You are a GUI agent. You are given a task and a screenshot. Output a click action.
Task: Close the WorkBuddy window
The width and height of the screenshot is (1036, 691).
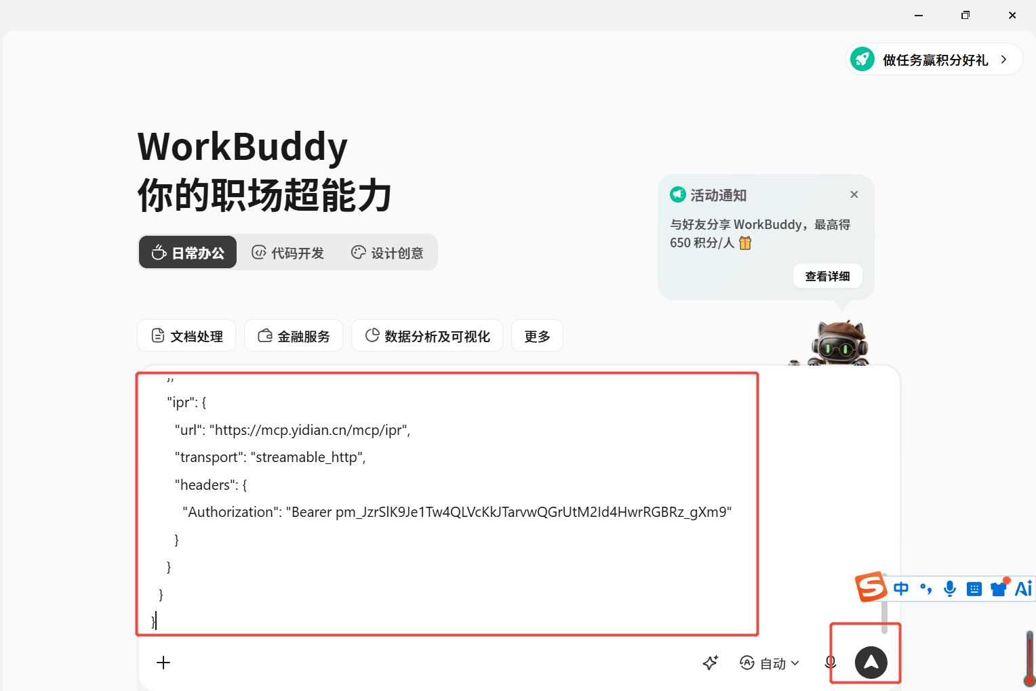pos(1012,15)
